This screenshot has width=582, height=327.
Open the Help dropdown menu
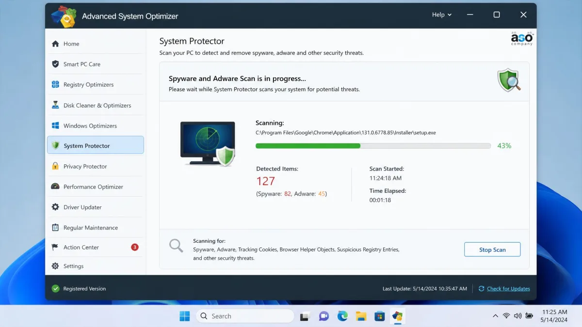[x=442, y=15]
